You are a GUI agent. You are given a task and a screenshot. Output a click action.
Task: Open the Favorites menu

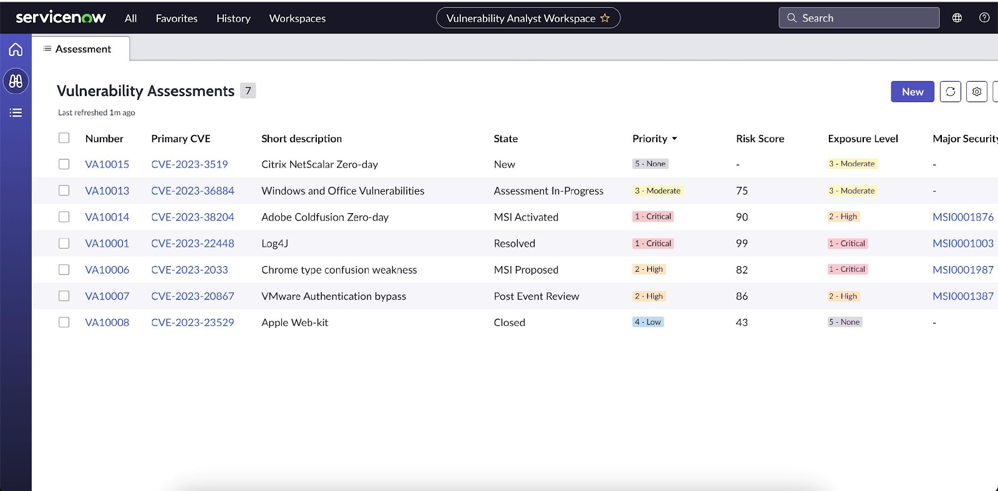pyautogui.click(x=177, y=18)
